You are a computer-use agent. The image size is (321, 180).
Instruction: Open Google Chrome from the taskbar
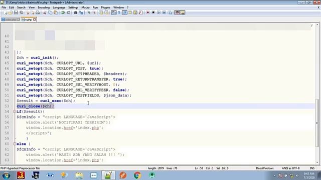(x=137, y=175)
